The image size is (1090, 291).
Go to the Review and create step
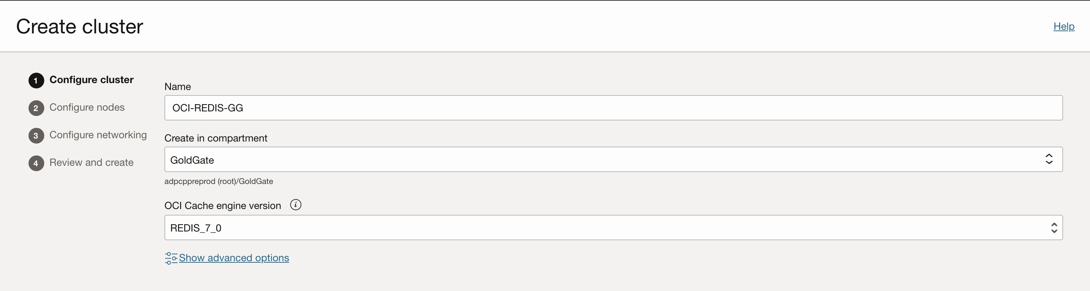click(91, 163)
